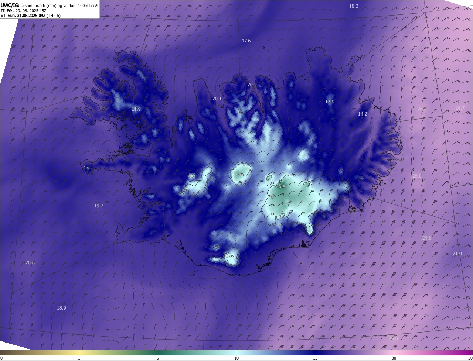
Task: Select the valid time line 'VT: Sun. 31.08.2025 09Z (+42 h)'
Action: pyautogui.click(x=31, y=16)
